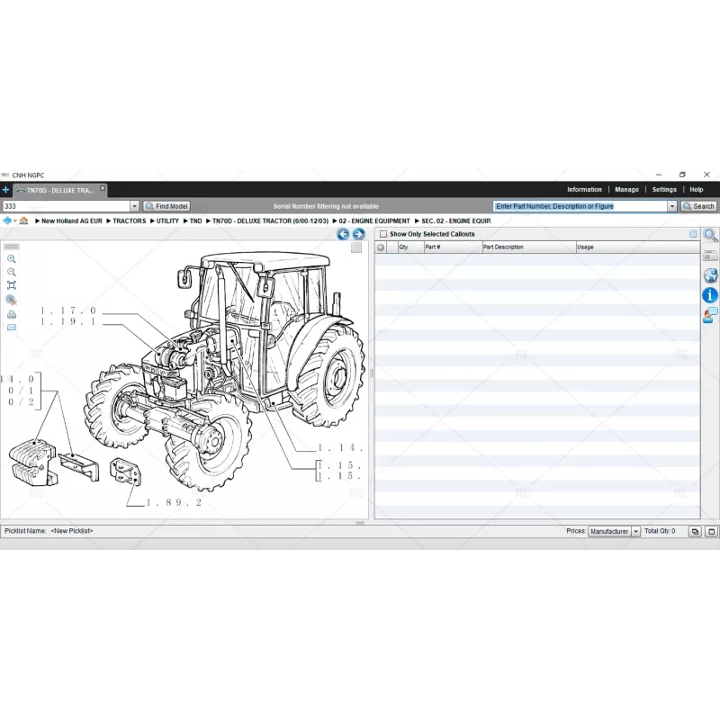Enable Show Only Selected Callouts

[x=382, y=233]
